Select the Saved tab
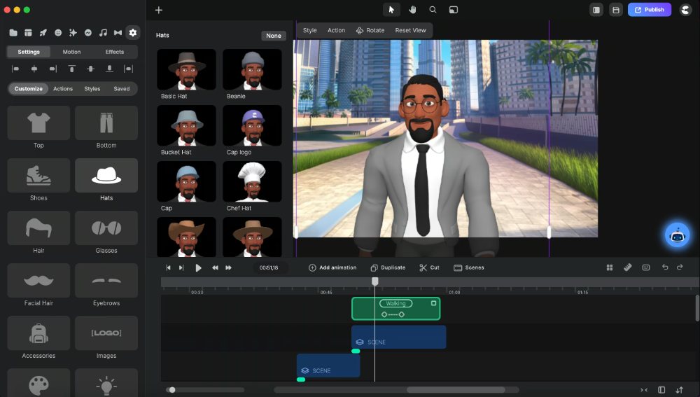Screen dimensions: 700x397 (x=121, y=89)
